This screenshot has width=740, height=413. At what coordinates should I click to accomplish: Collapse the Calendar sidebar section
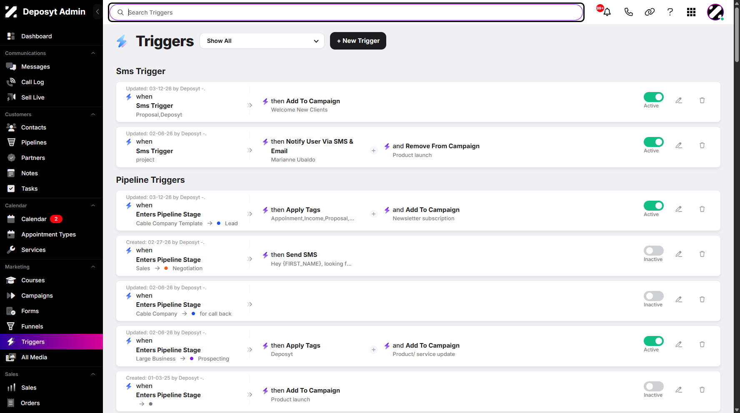[93, 206]
